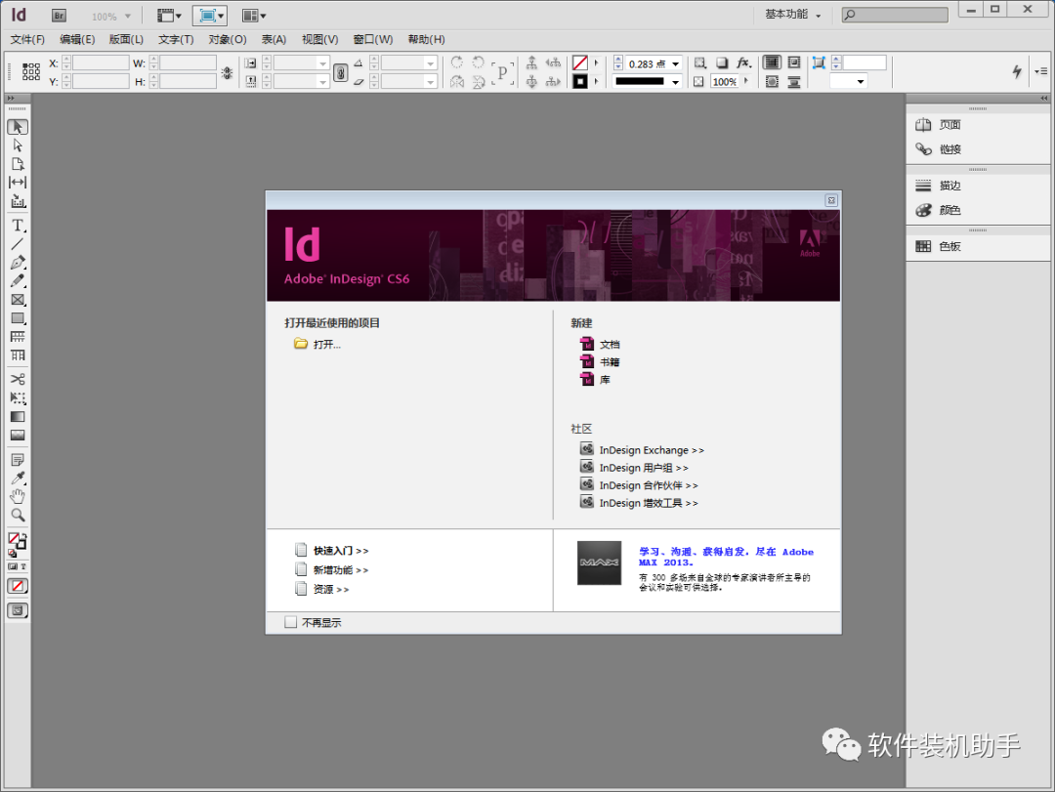Open the 文件(F) menu
Screen dimensions: 1055x792
point(27,40)
